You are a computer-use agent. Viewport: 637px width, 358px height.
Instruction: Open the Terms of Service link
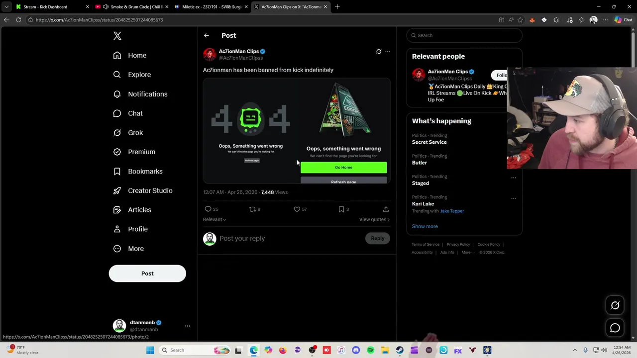(x=425, y=244)
